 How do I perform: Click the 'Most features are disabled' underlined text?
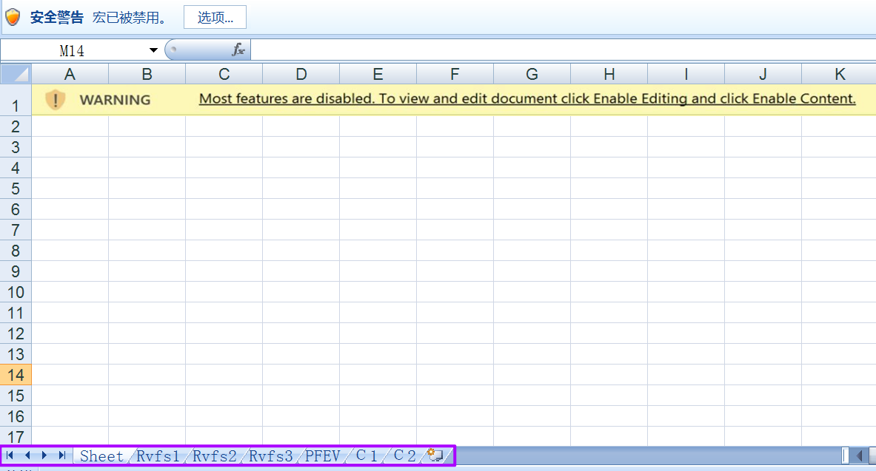(527, 99)
